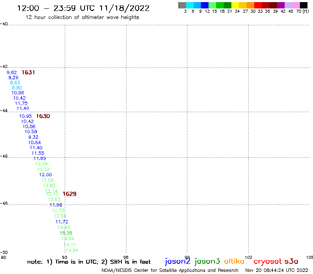Click the latitude axis label '-42'
The image size is (313, 274).
(x=4, y=67)
